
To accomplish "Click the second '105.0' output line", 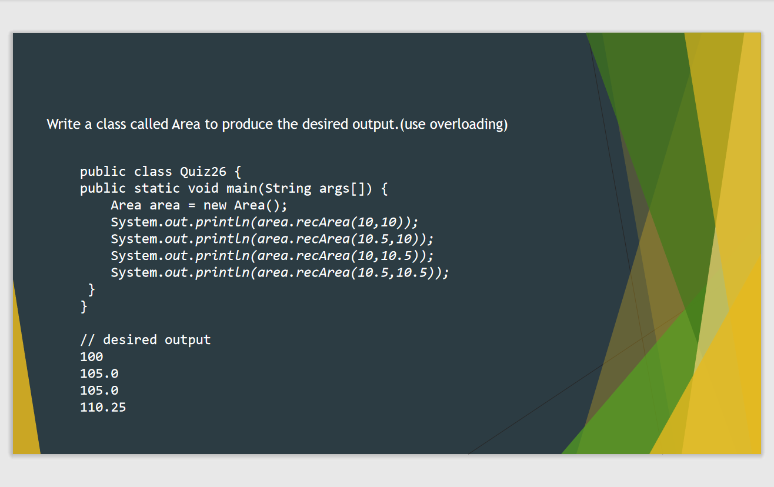I will click(99, 389).
